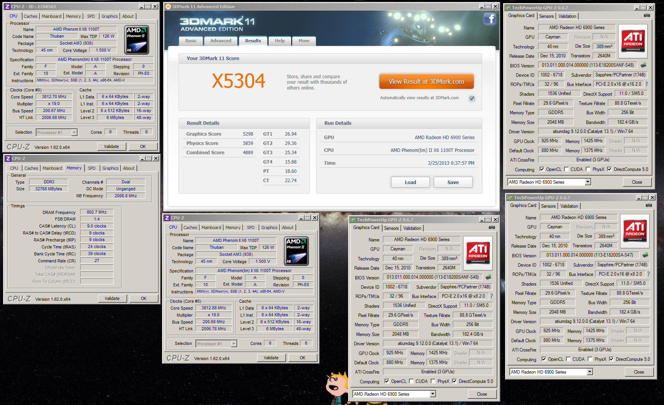Click title bar icon of upper-right TechPowerUp GPU-Z
The image size is (664, 405).
coord(507,8)
